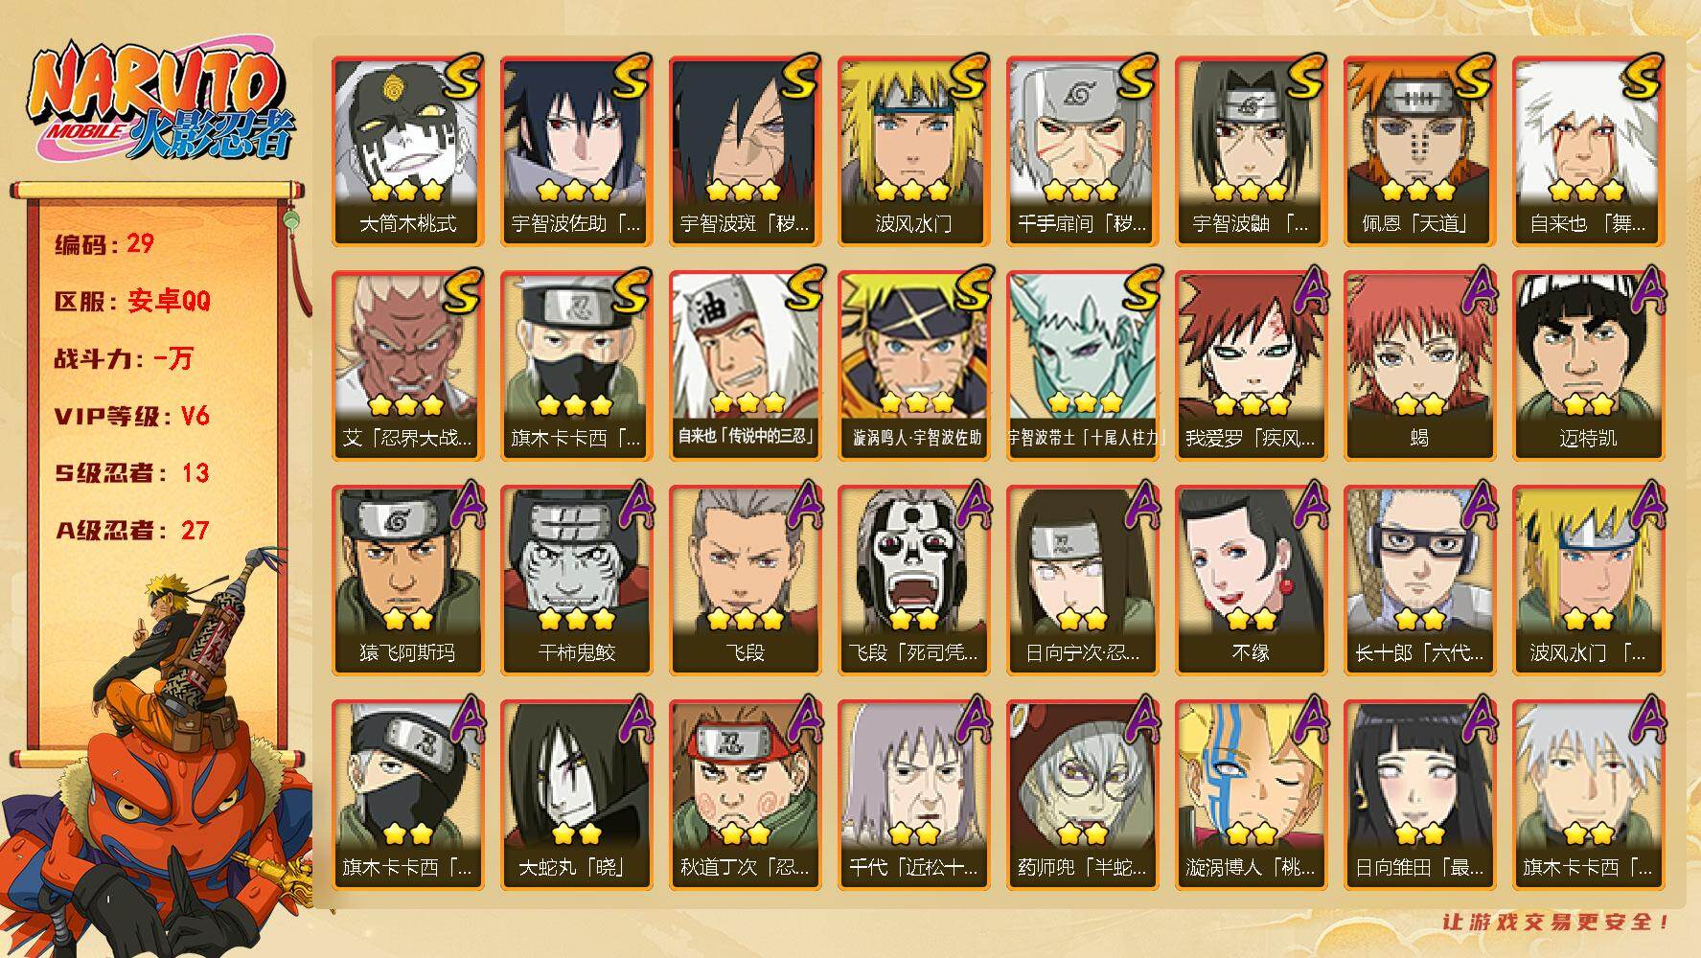
Task: Click the Naruto riding toad illustration
Action: (x=156, y=757)
